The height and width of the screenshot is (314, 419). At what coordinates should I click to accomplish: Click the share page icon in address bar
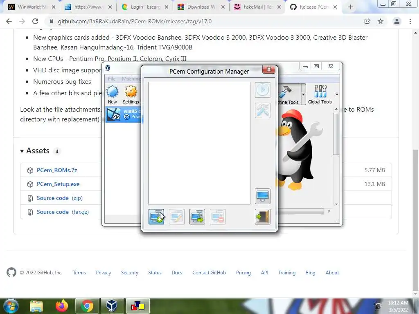(x=367, y=21)
